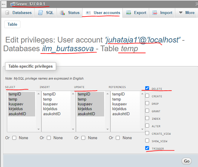Click the Export tab icon

pos(129,13)
